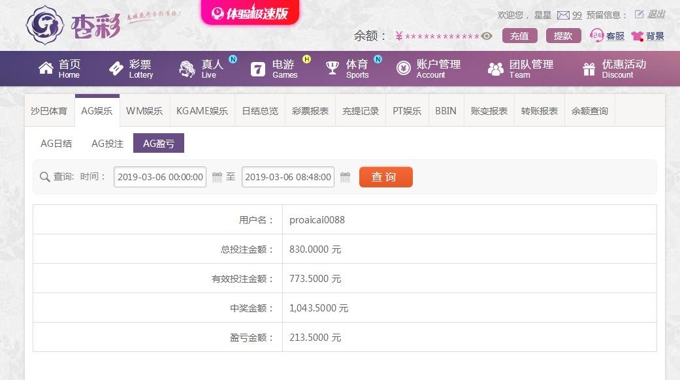This screenshot has height=380, width=680.
Task: Click the 提款 withdraw button
Action: pos(563,36)
